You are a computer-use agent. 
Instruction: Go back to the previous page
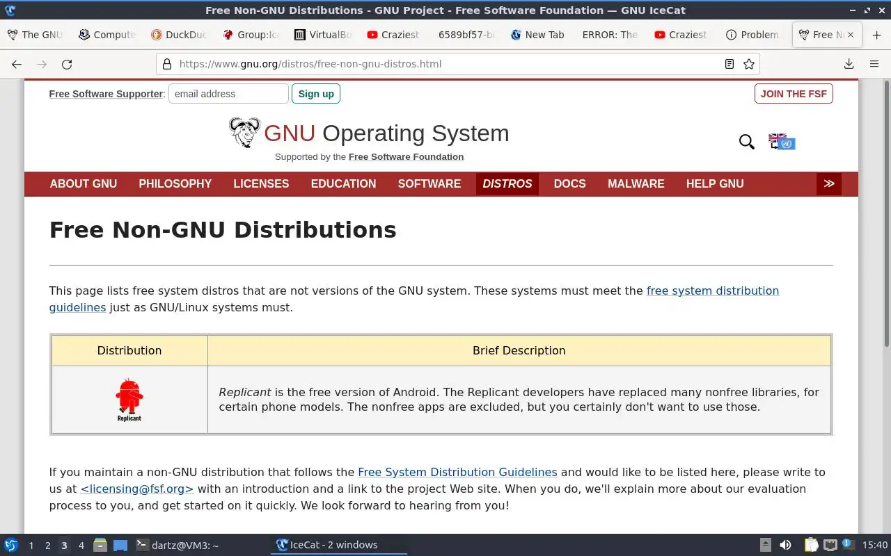[17, 64]
